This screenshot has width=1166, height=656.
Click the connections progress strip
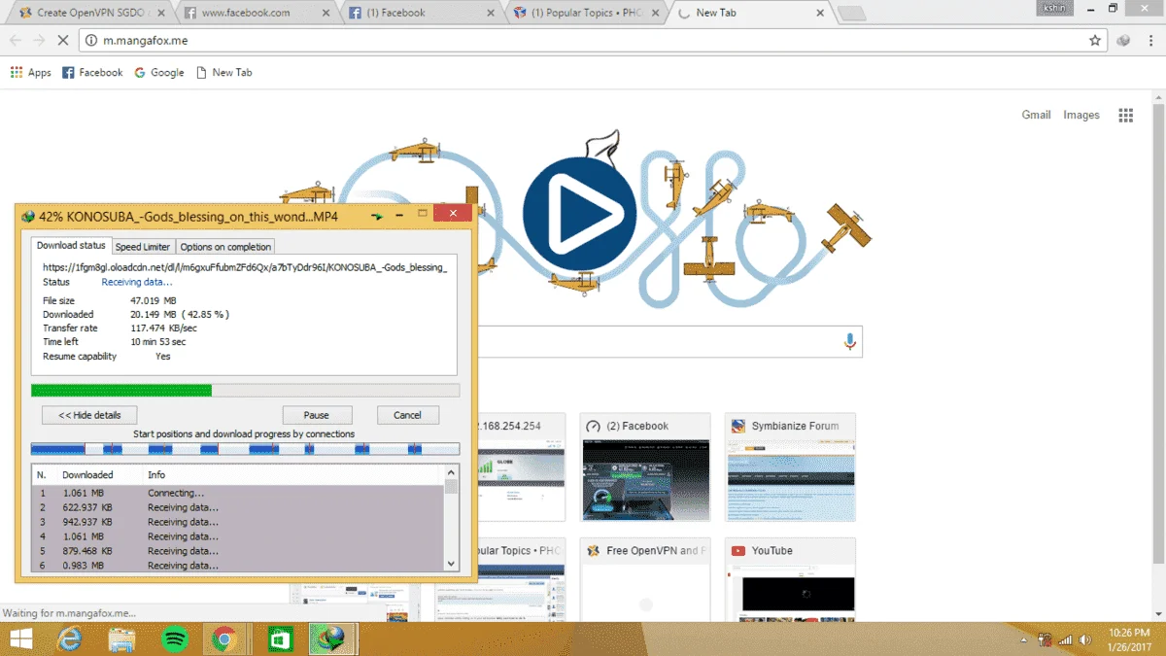pyautogui.click(x=245, y=449)
